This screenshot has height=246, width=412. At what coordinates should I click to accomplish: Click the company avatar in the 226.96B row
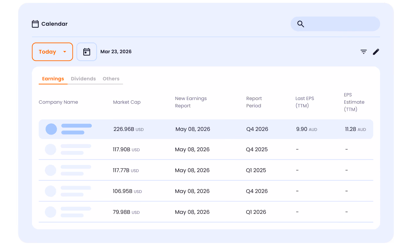click(51, 129)
